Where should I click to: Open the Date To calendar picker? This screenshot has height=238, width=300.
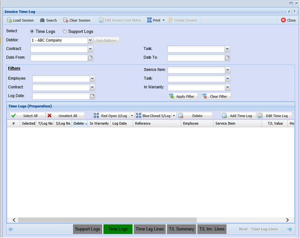pos(227,58)
